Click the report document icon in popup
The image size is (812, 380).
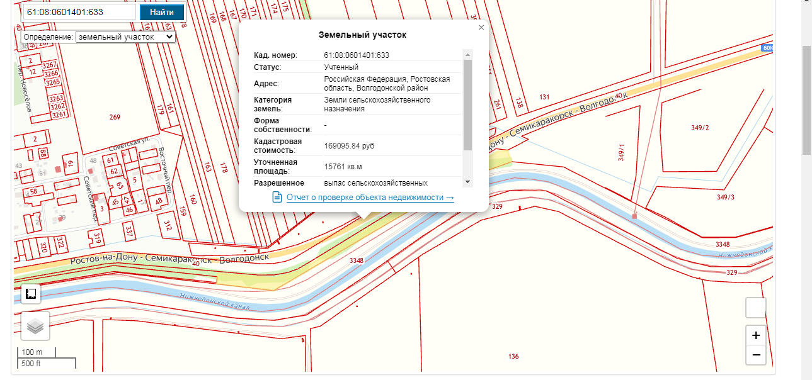click(277, 198)
